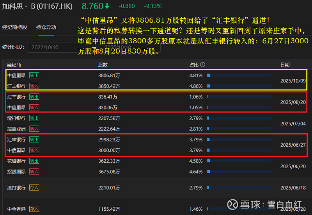Select the 3675.08万 share count
This screenshot has width=312, height=215.
tap(109, 172)
